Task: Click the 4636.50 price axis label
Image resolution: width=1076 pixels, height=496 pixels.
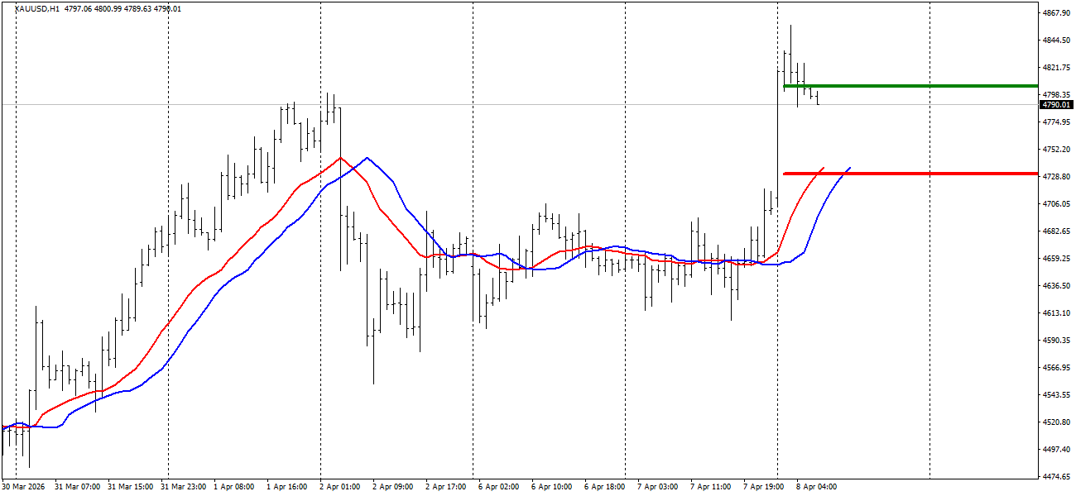Action: (x=1056, y=286)
